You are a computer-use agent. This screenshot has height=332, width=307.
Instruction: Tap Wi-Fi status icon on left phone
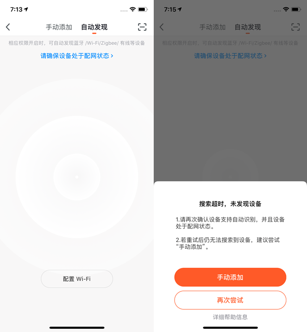coord(133,9)
